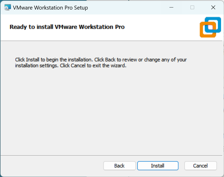The image size is (224, 177).
Task: Go back with the Back button
Action: (x=119, y=166)
